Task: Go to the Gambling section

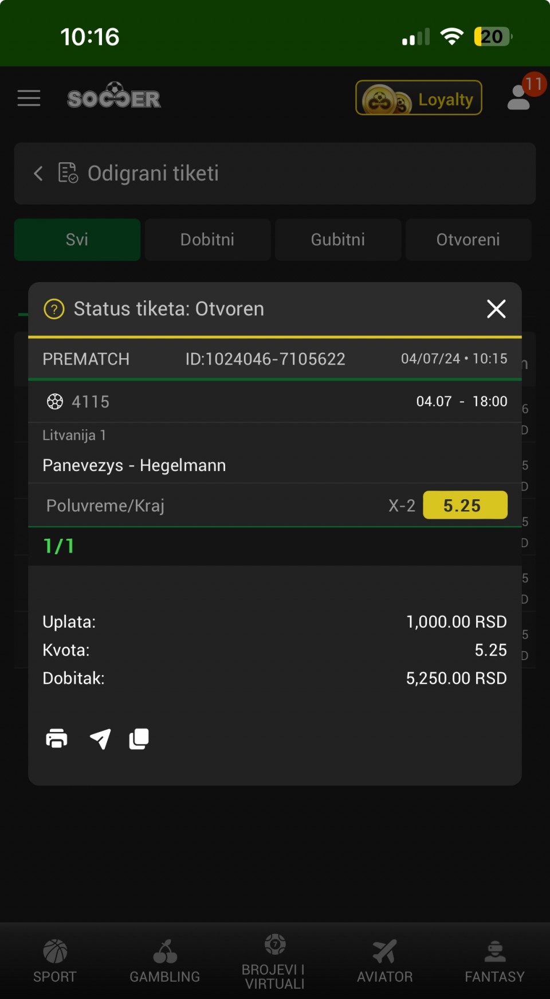Action: [x=165, y=961]
